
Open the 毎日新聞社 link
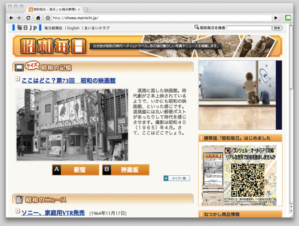tap(53, 28)
